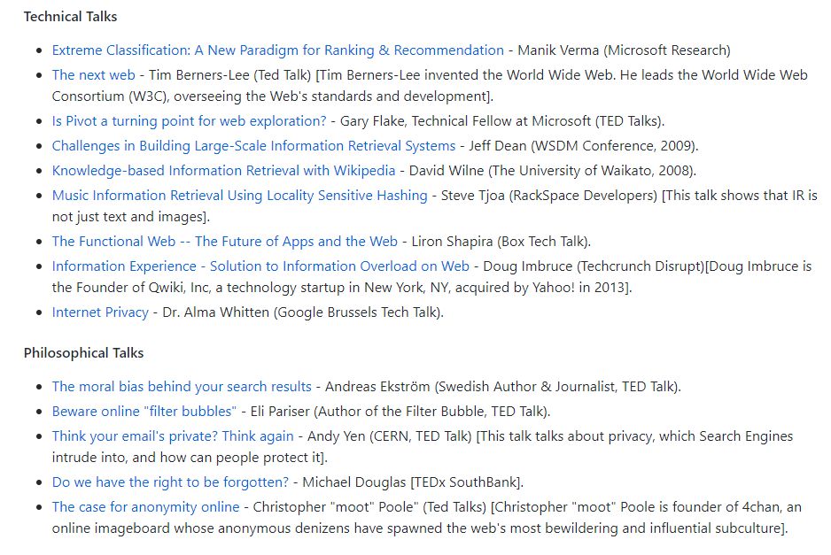Viewport: 831px width, 555px height.
Task: Open the Internet Privacy talk link
Action: coord(100,312)
